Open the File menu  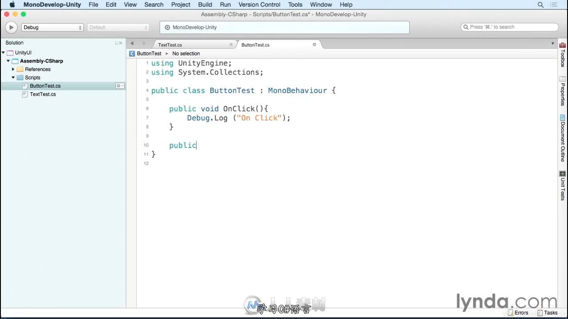pyautogui.click(x=93, y=4)
